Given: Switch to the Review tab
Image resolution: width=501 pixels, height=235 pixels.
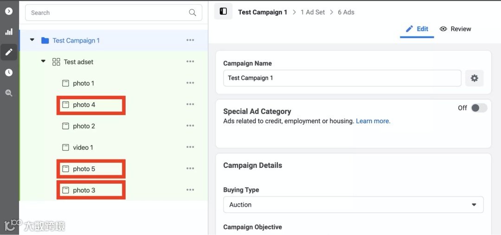Looking at the screenshot, I should tap(455, 29).
